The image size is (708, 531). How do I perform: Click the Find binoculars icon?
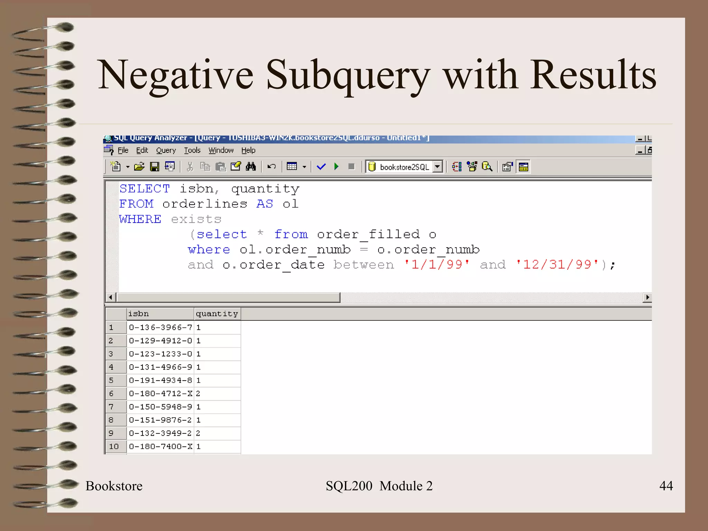click(x=251, y=167)
